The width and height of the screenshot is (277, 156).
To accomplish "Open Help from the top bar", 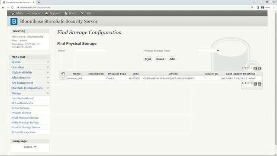I will [x=88, y=13].
